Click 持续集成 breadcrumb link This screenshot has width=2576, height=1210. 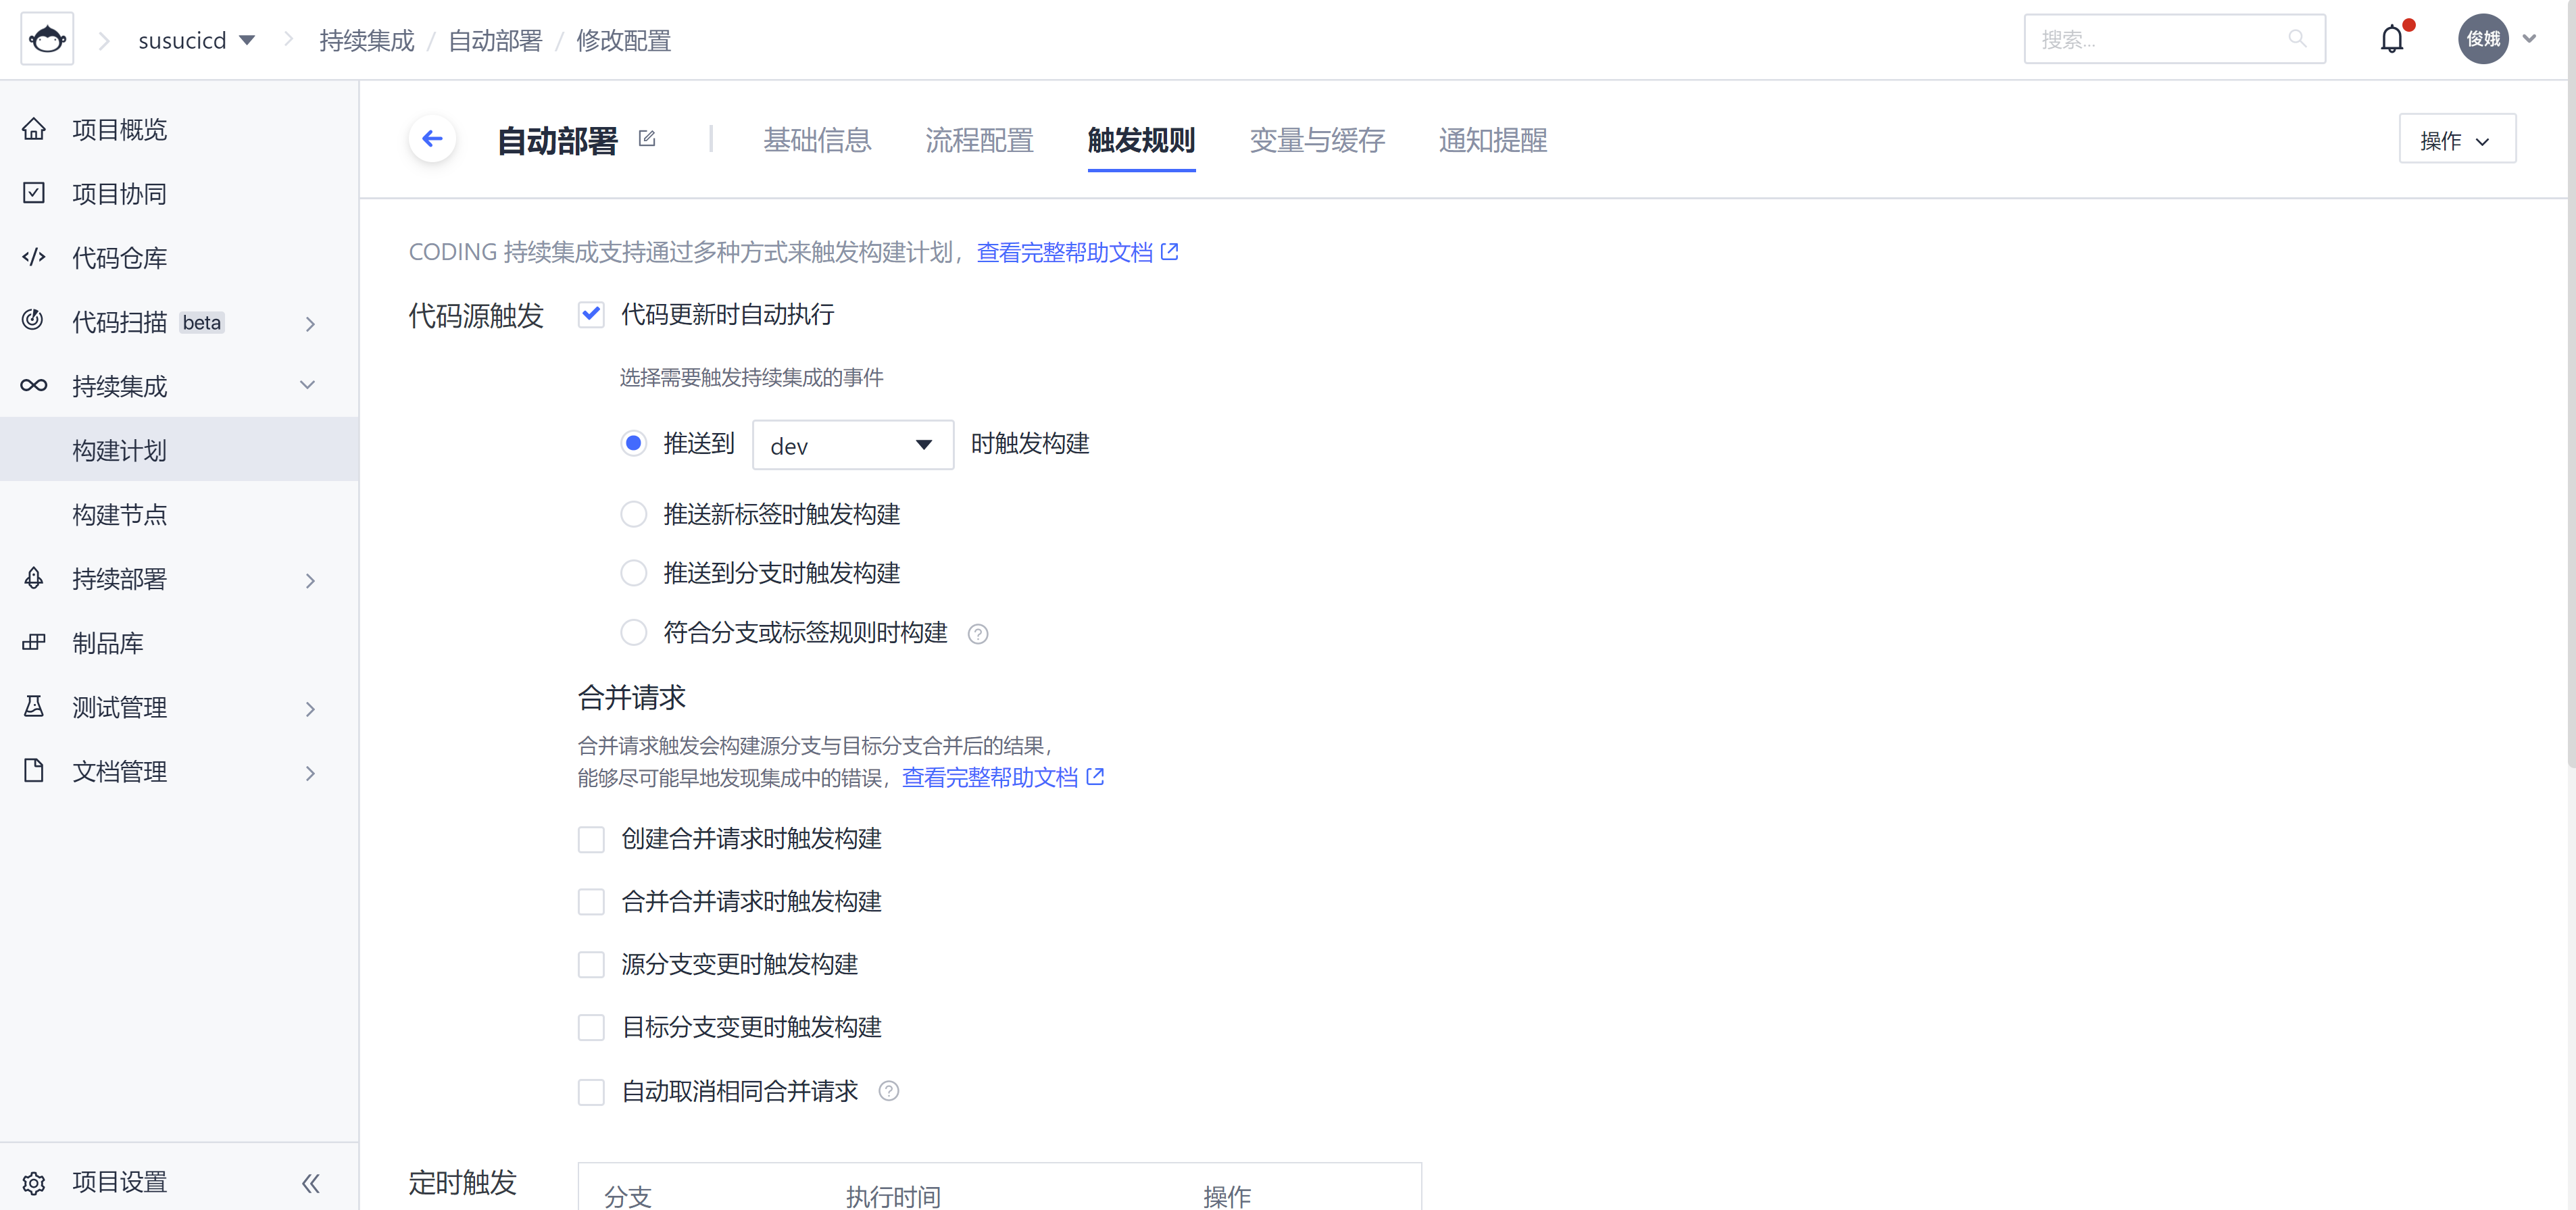(x=366, y=41)
